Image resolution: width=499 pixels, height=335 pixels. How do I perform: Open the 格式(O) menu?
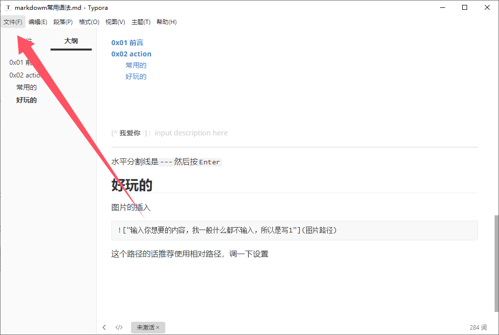(x=89, y=22)
